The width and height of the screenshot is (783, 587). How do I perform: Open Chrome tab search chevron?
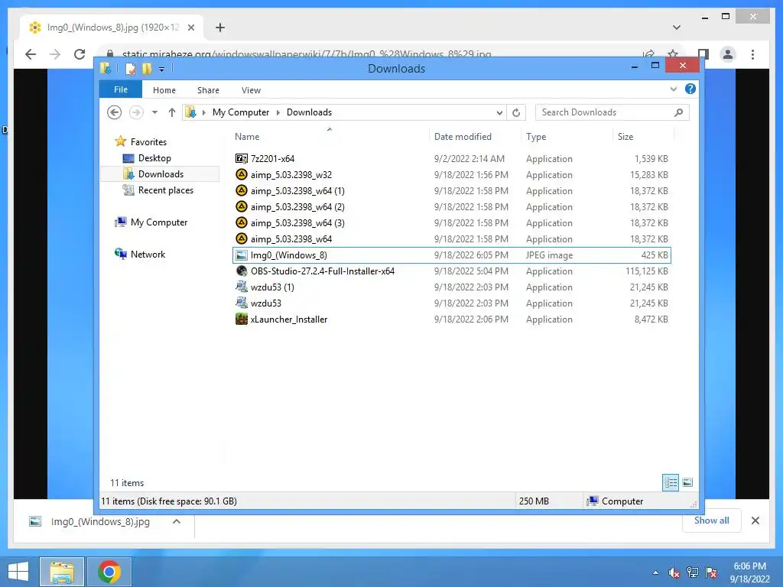click(676, 28)
